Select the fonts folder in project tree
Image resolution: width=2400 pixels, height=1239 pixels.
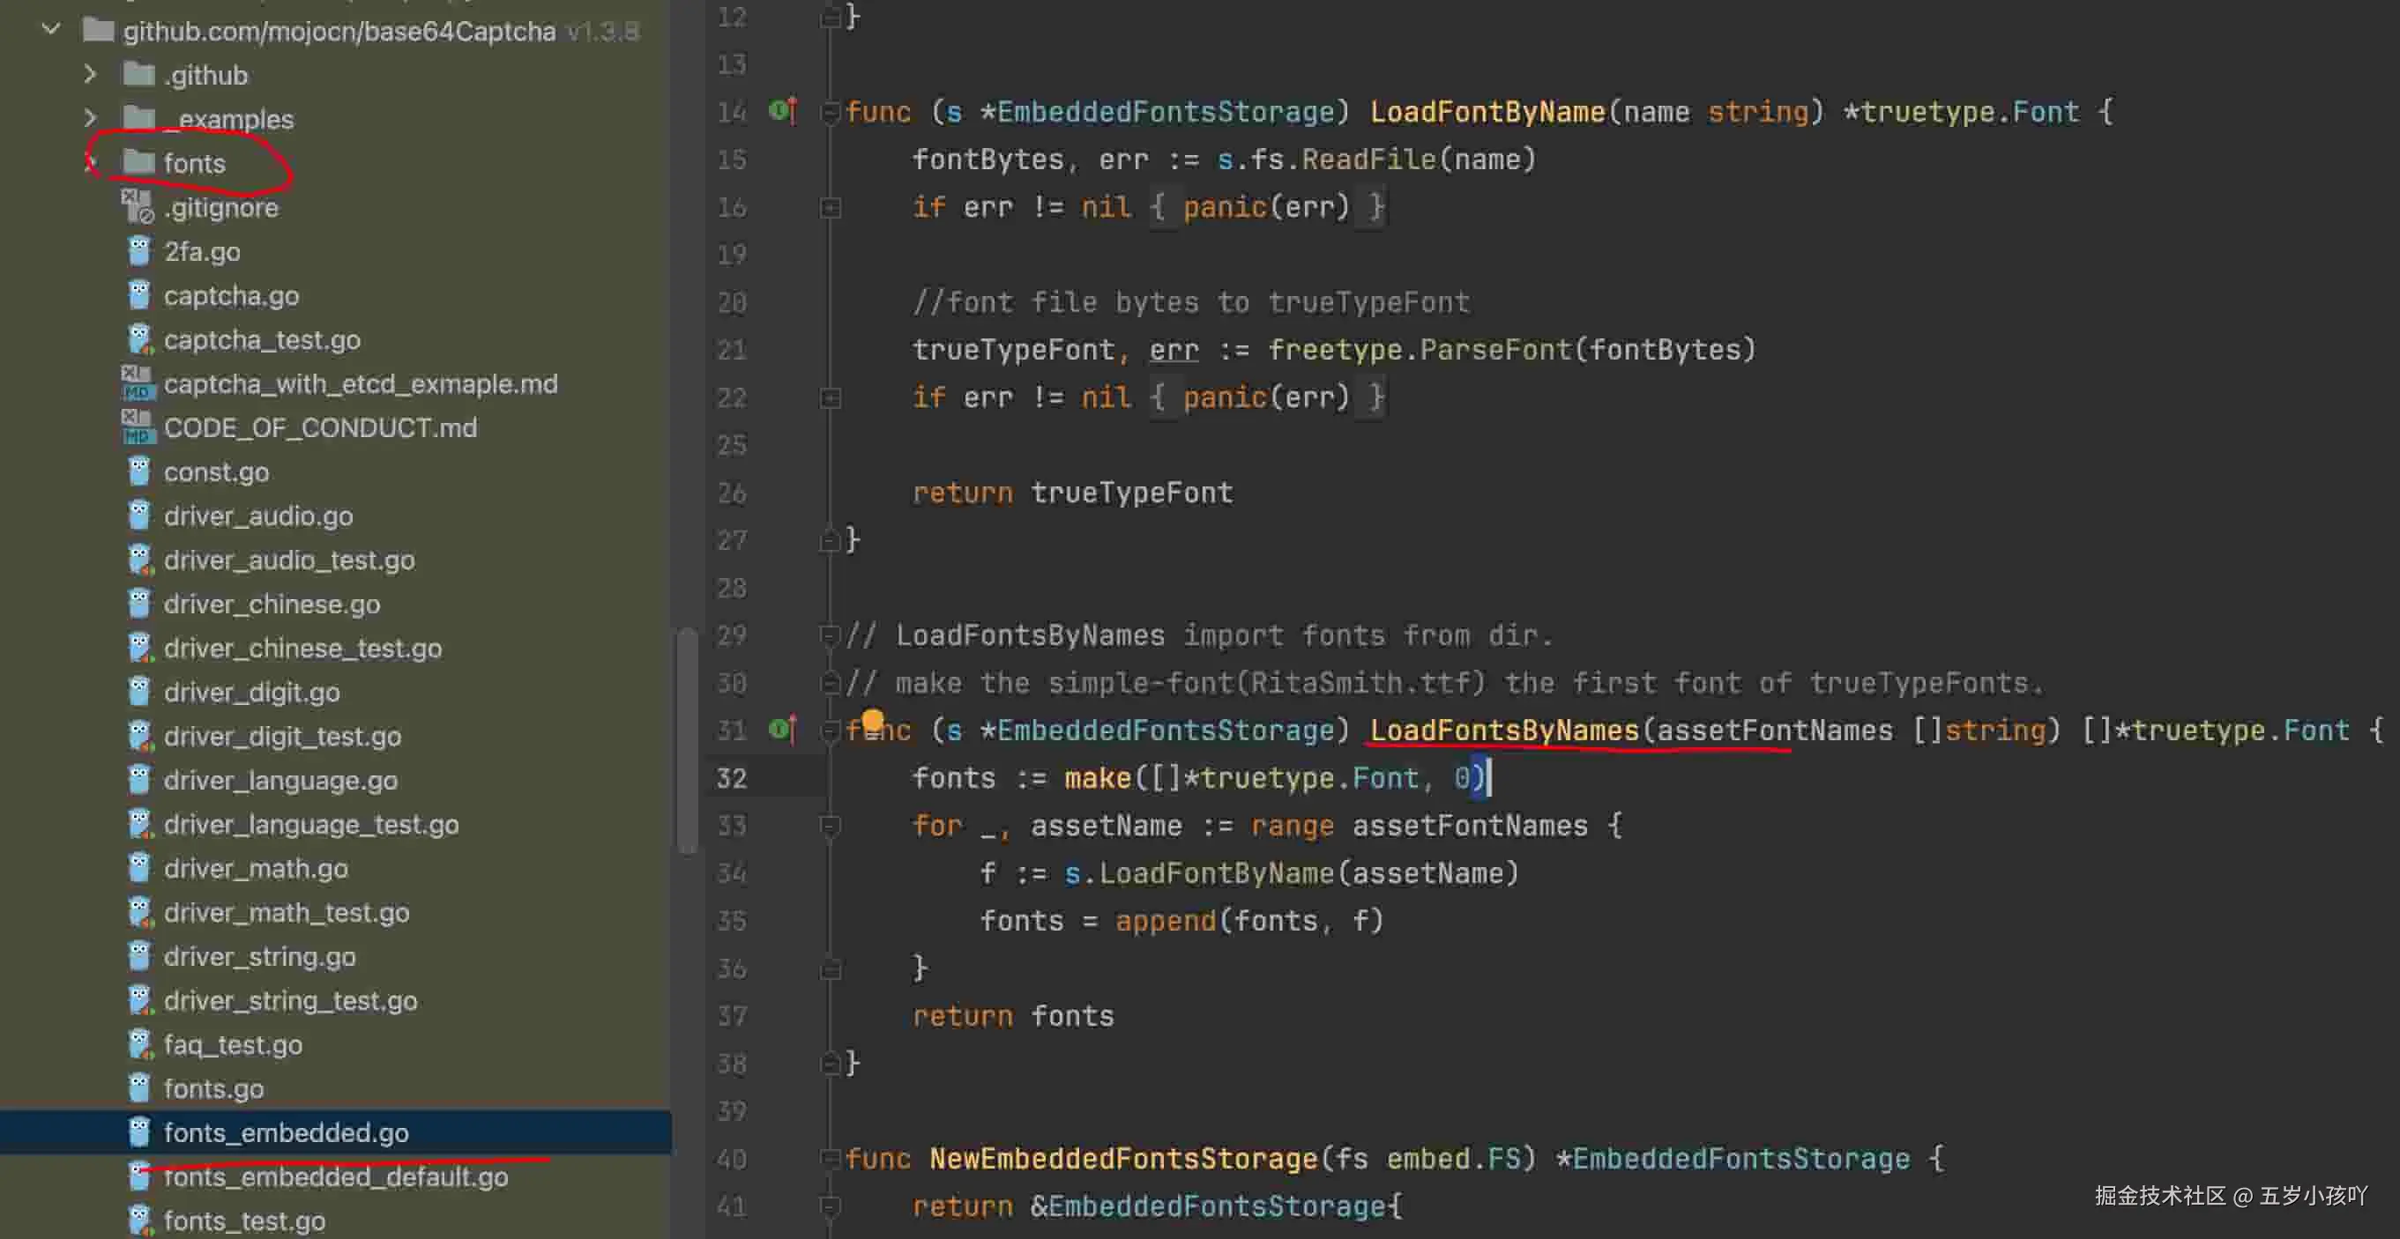click(x=194, y=163)
